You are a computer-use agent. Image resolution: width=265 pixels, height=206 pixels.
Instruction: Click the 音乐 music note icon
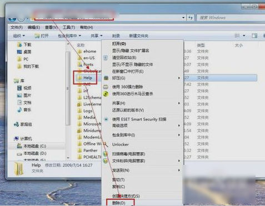pyautogui.click(x=19, y=110)
